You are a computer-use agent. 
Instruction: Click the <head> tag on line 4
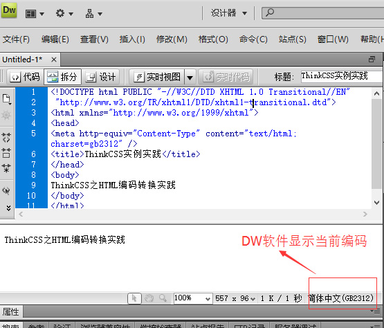point(65,123)
